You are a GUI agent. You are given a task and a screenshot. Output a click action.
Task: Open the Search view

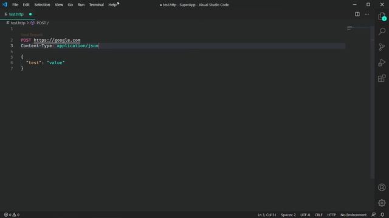382,31
